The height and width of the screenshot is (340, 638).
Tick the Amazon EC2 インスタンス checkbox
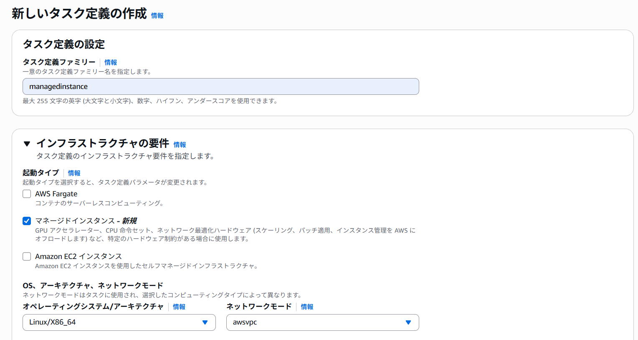pos(27,256)
